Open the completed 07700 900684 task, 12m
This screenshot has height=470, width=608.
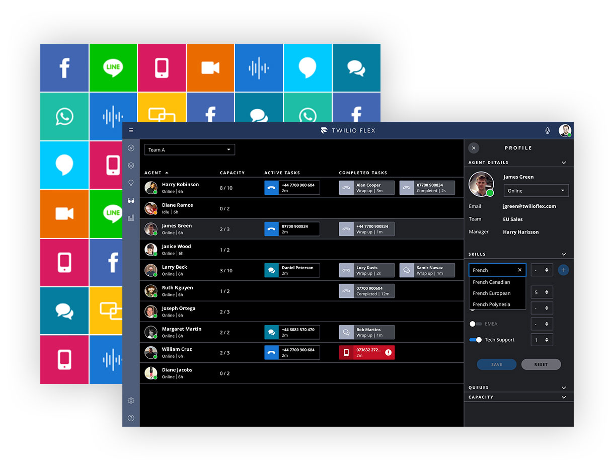367,291
